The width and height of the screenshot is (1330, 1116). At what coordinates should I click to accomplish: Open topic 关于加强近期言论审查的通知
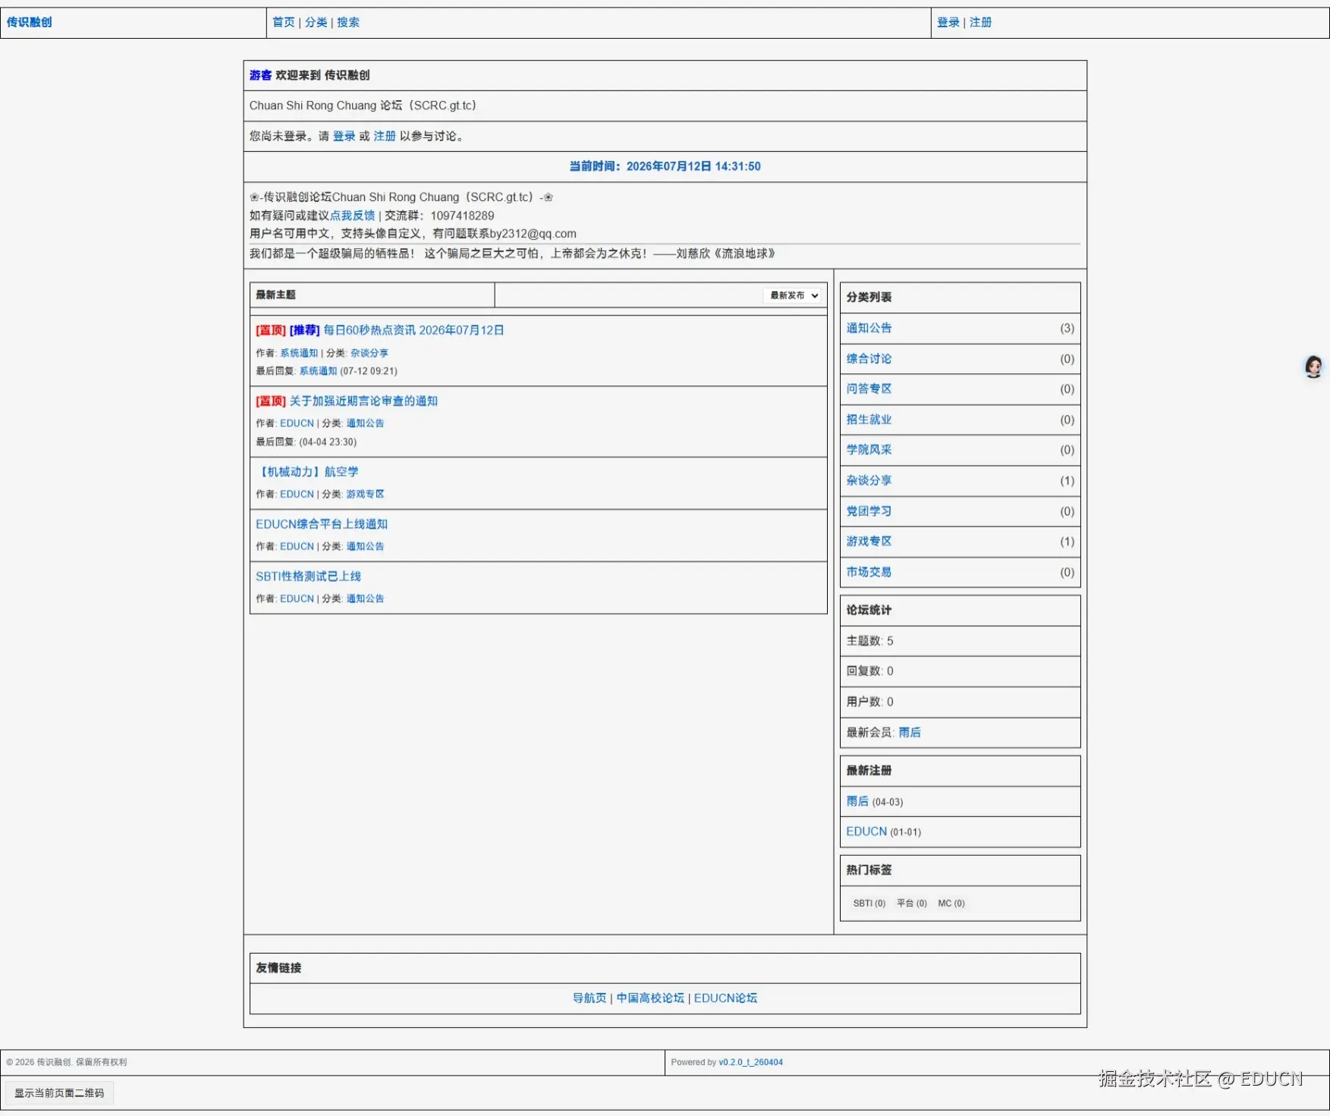363,401
